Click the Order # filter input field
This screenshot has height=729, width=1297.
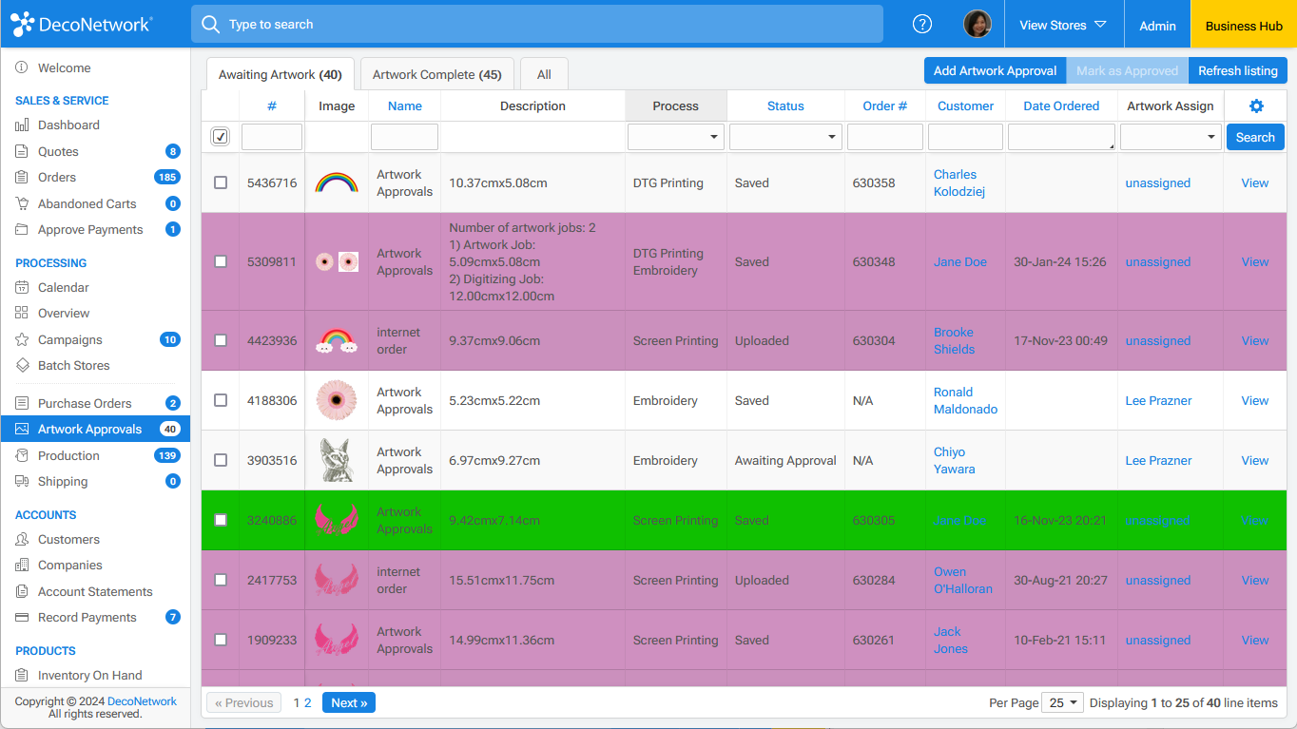pyautogui.click(x=884, y=137)
